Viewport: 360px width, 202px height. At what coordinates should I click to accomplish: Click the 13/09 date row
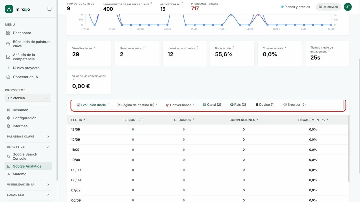207,129
